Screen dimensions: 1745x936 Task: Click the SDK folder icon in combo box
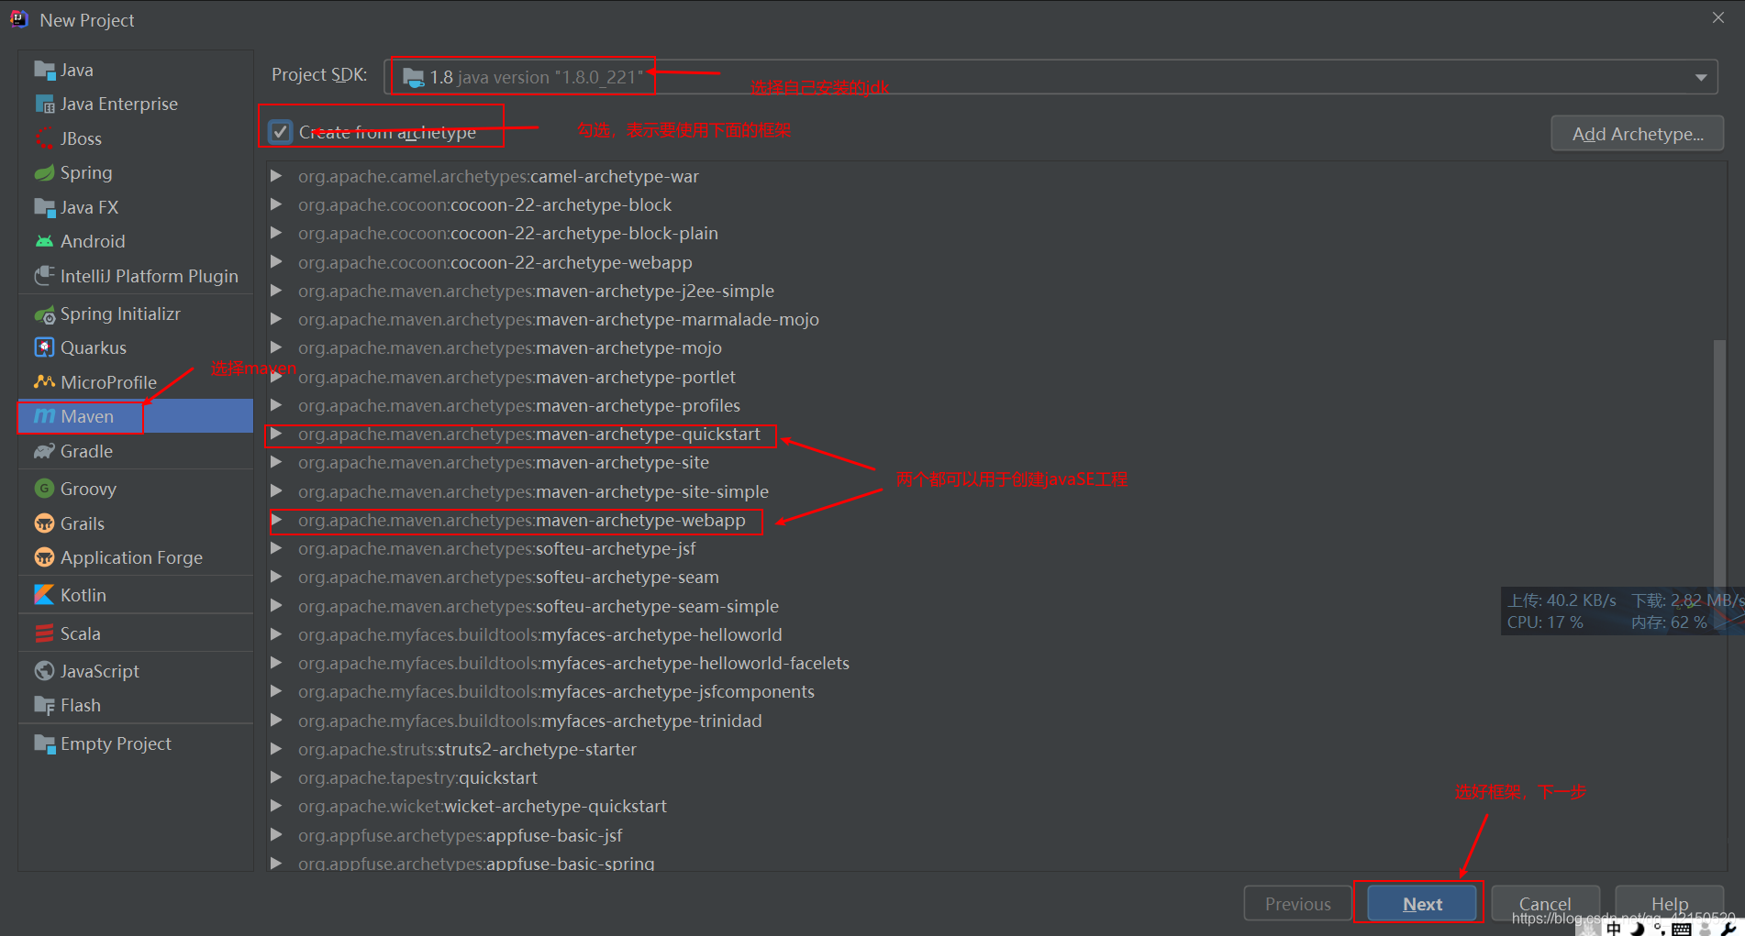click(x=414, y=77)
